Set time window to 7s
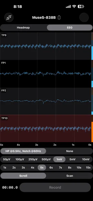This screenshot has width=93, height=201. click(60, 168)
